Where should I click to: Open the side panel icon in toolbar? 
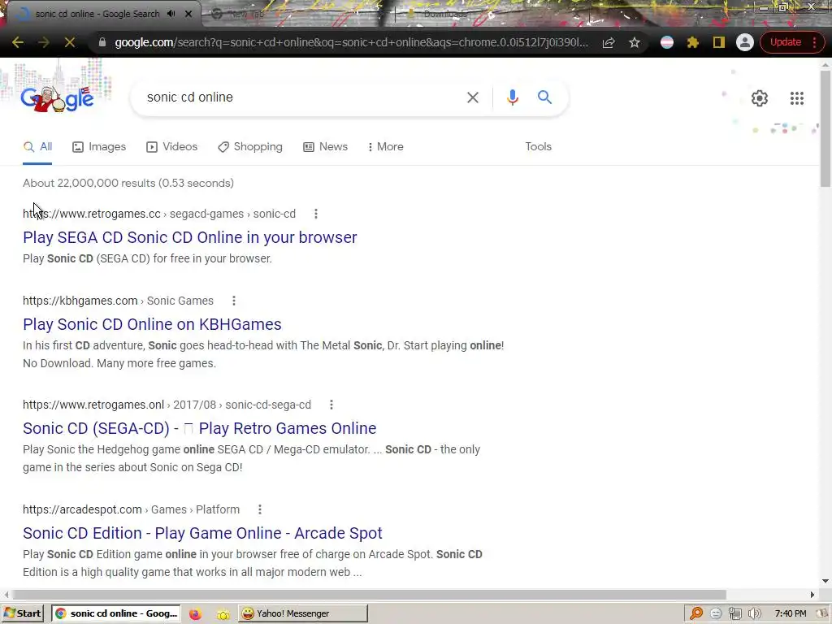coord(719,42)
